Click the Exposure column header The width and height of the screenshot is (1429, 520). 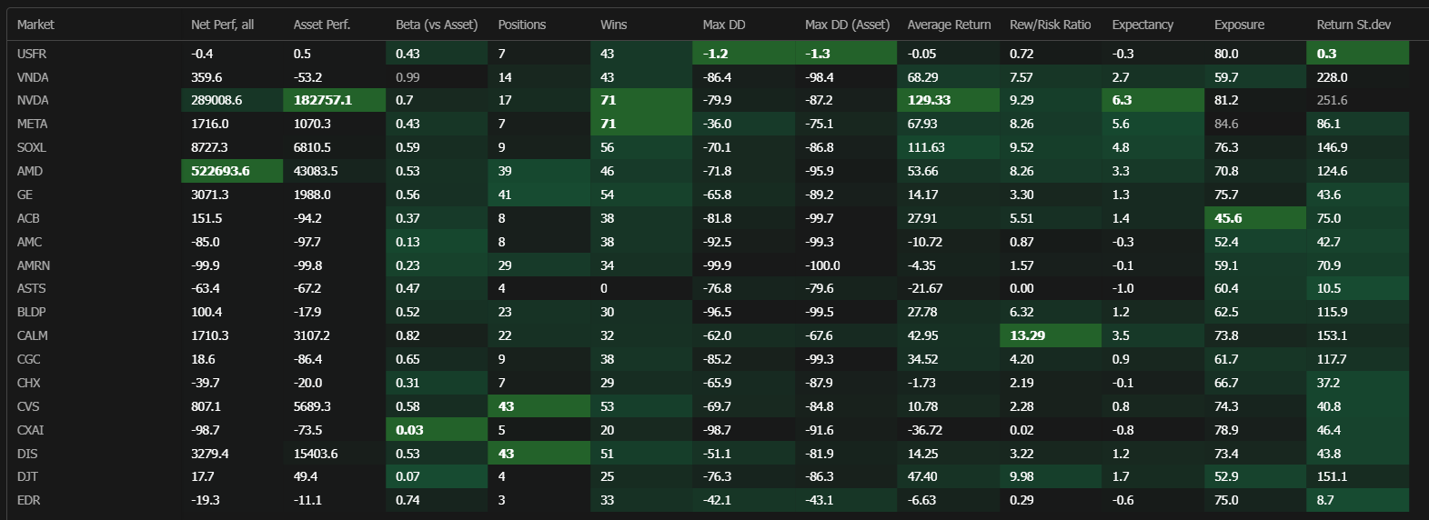pos(1239,25)
